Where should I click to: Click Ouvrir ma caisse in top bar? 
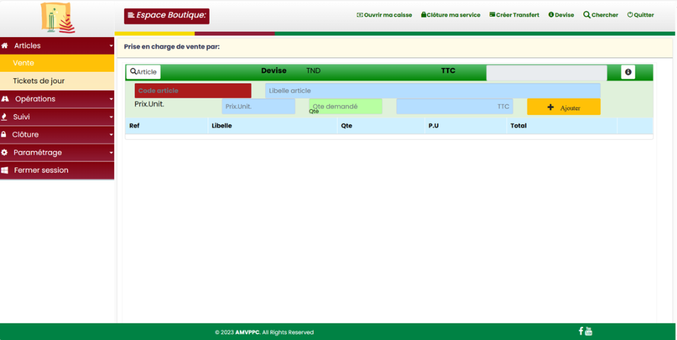[x=384, y=15]
